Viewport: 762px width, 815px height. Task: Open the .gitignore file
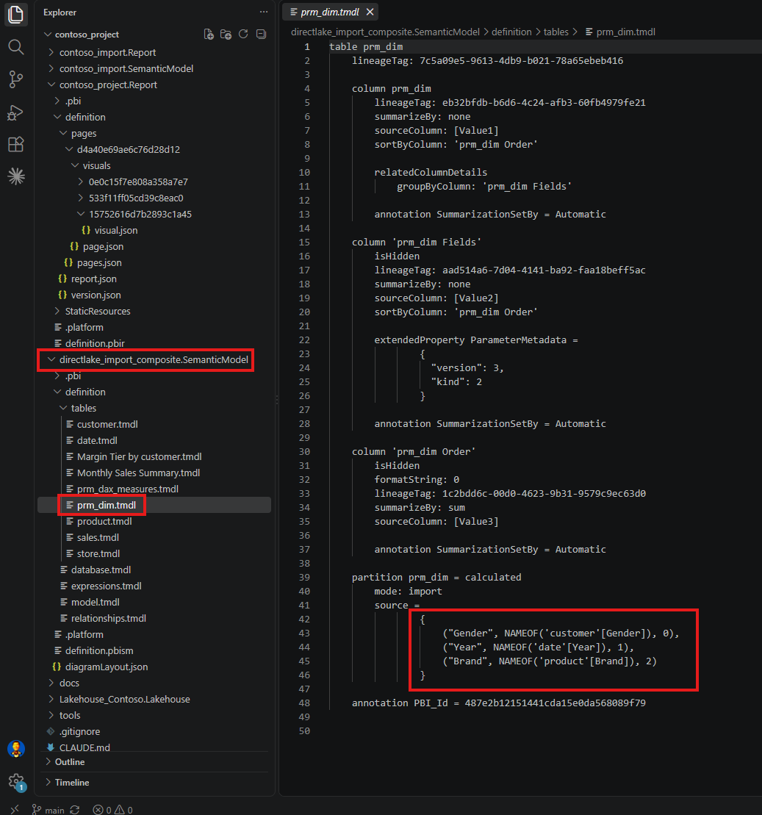pyautogui.click(x=79, y=731)
